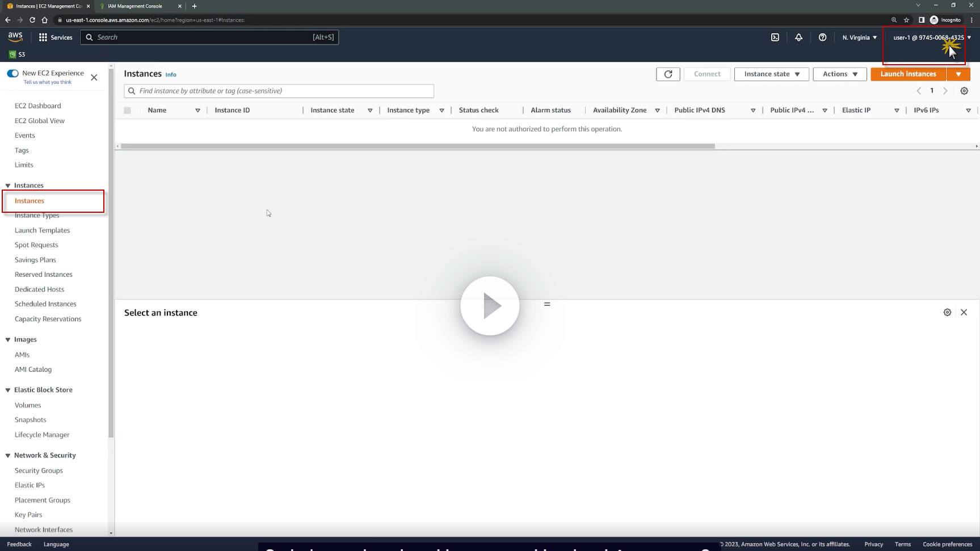The height and width of the screenshot is (551, 980).
Task: Open CloudShell terminal icon
Action: 775,37
